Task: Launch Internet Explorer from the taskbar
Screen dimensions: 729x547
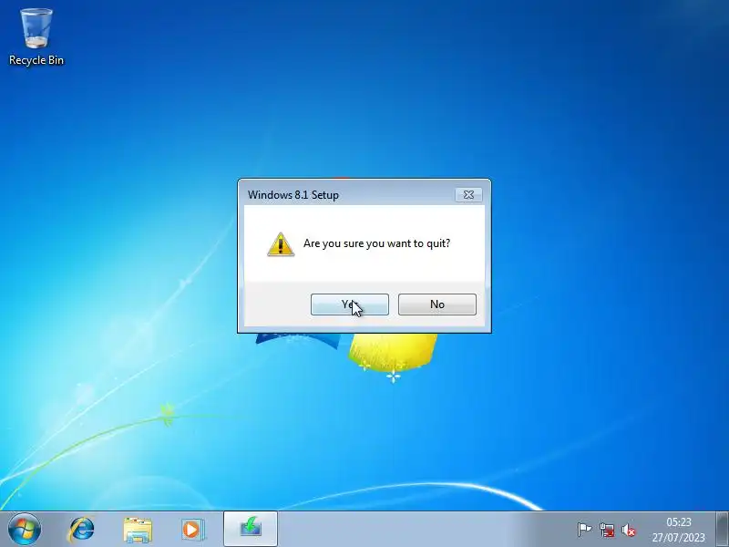Action: tap(81, 530)
